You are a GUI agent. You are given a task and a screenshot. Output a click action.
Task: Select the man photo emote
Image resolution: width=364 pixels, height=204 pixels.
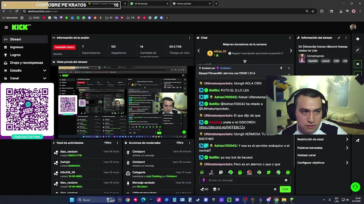[211, 172]
